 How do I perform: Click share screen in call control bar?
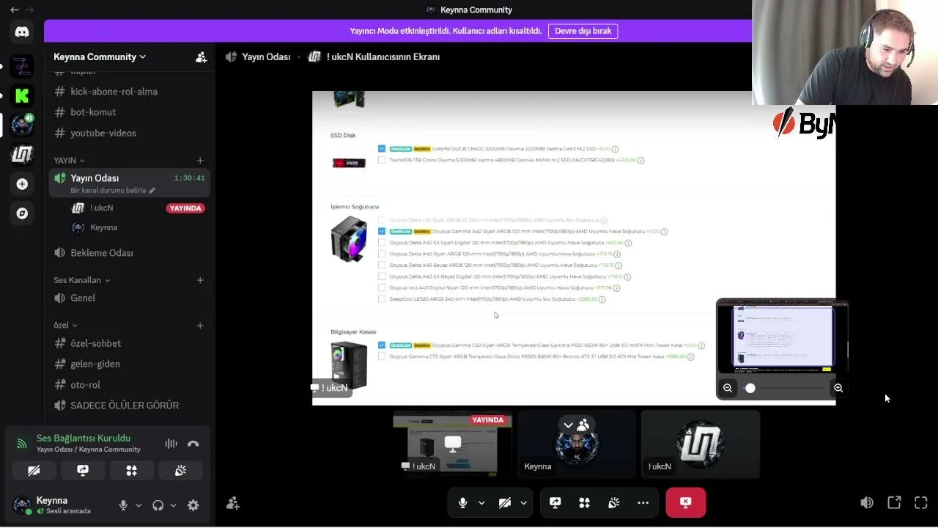555,503
